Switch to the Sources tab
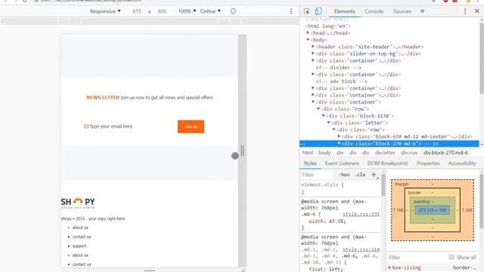 pos(402,11)
